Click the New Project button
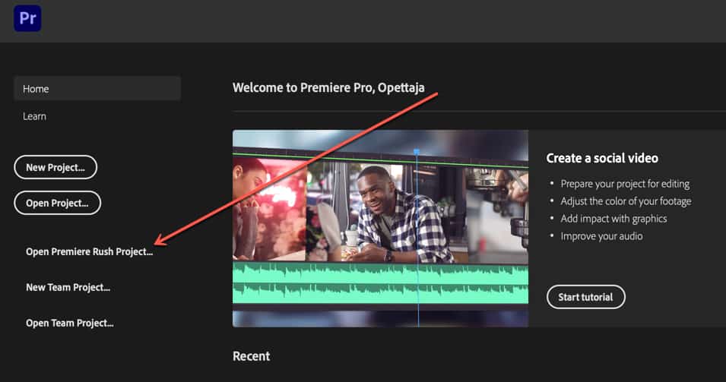This screenshot has height=382, width=726. pos(55,167)
